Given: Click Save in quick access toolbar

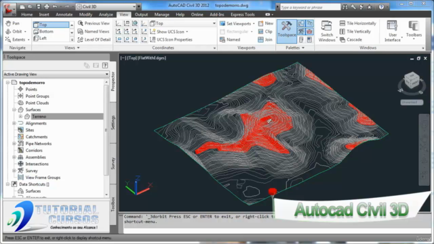Looking at the screenshot, I should (x=39, y=7).
